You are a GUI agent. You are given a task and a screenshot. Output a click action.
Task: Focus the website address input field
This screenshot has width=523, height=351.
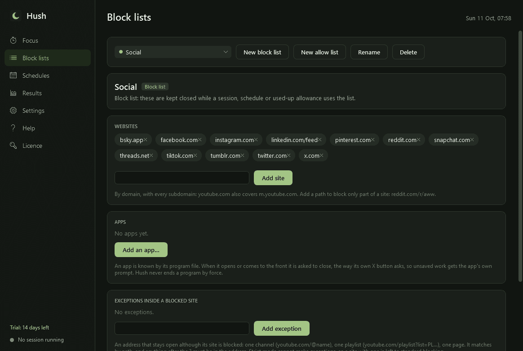pyautogui.click(x=182, y=178)
